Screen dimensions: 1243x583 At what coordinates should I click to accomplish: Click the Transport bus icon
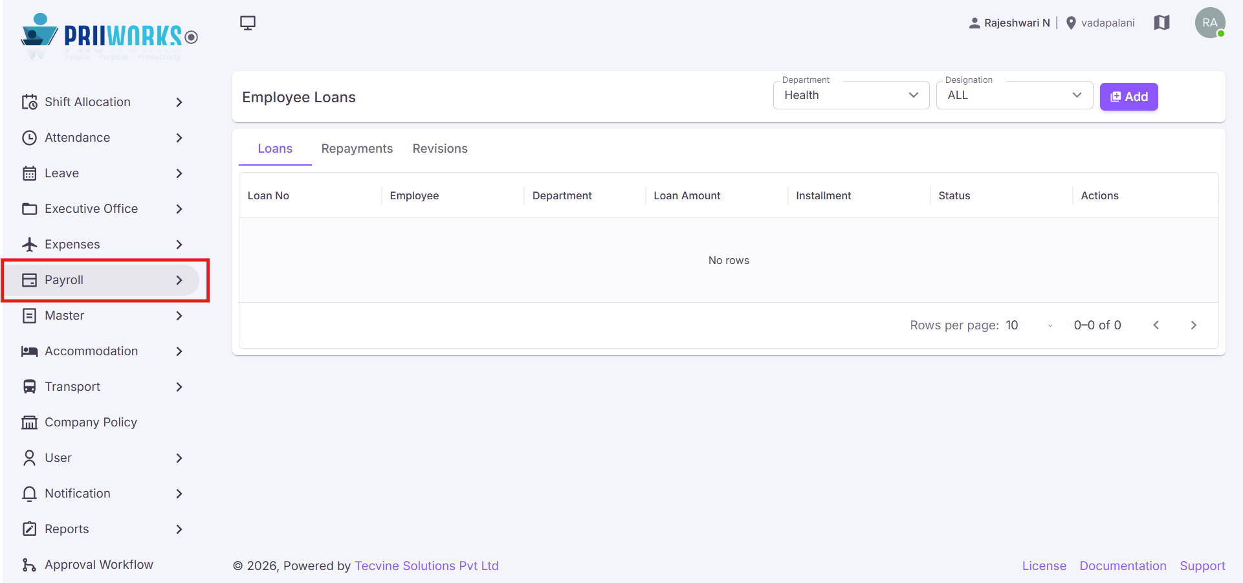[30, 387]
